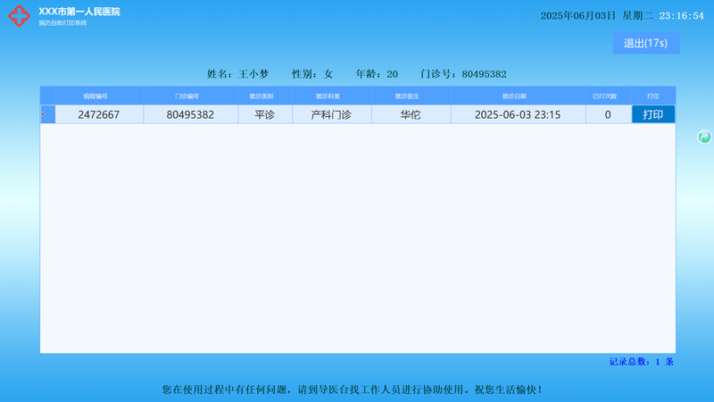
Task: Click the 病历自助打印系统 subtitle
Action: [62, 23]
